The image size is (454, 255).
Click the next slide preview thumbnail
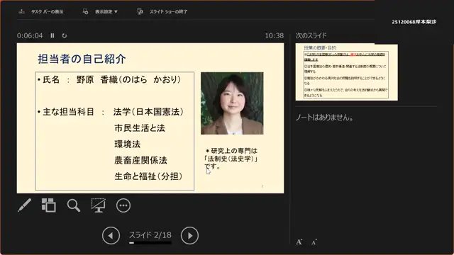[346, 72]
